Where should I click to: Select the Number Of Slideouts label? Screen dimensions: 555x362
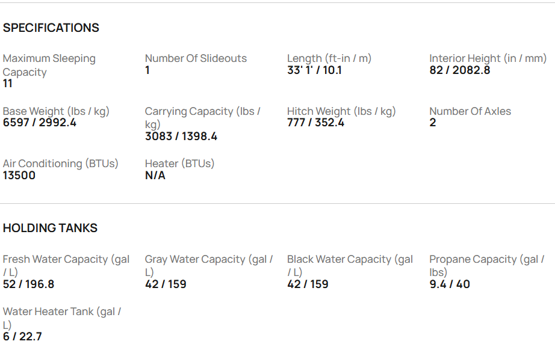(196, 58)
